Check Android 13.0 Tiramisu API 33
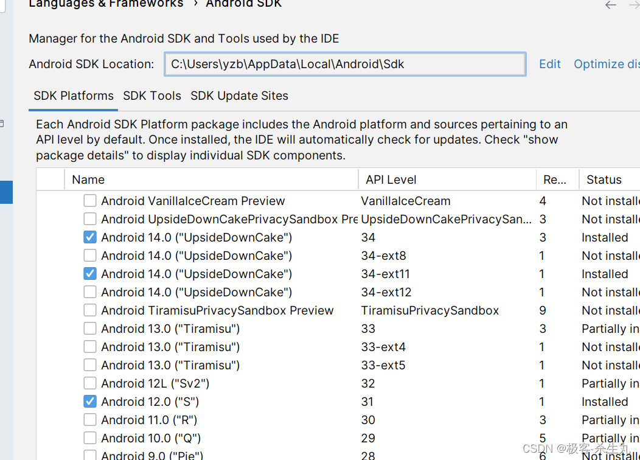640x460 pixels. click(89, 328)
